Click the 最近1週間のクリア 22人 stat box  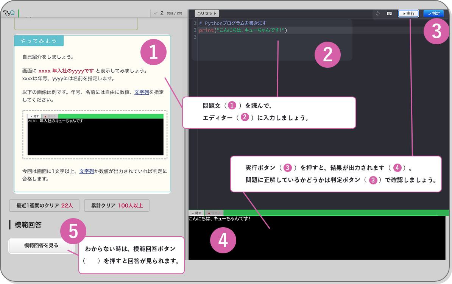point(44,206)
